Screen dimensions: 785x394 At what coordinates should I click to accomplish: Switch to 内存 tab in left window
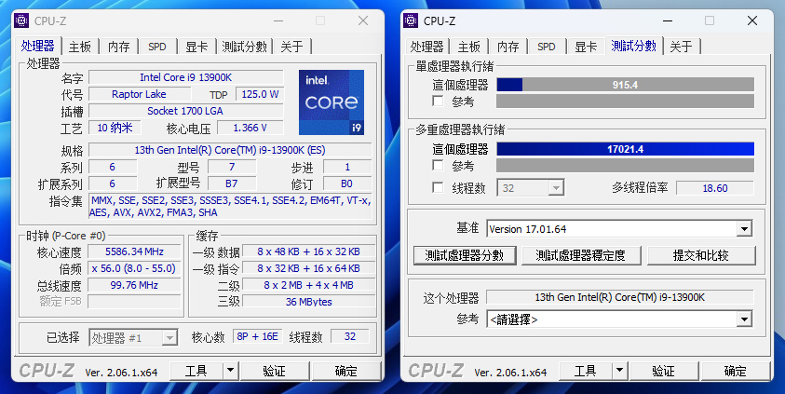click(119, 47)
